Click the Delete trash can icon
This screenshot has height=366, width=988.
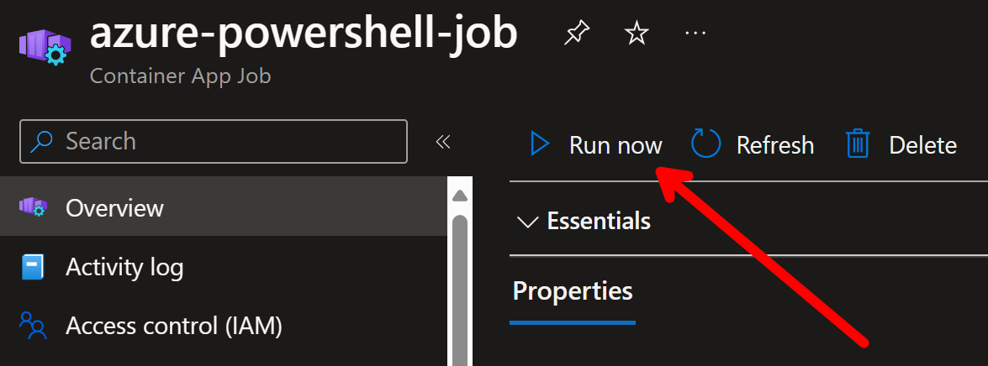[x=858, y=144]
